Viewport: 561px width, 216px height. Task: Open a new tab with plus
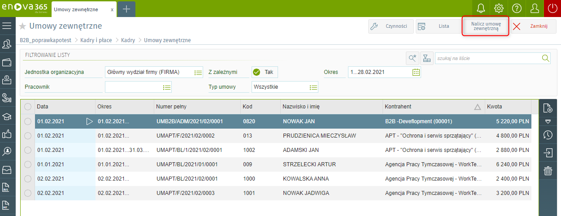(126, 9)
